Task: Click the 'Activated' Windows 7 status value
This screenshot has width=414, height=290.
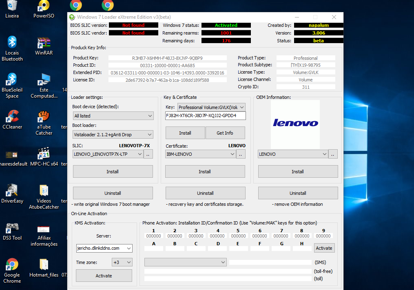Action: (226, 25)
